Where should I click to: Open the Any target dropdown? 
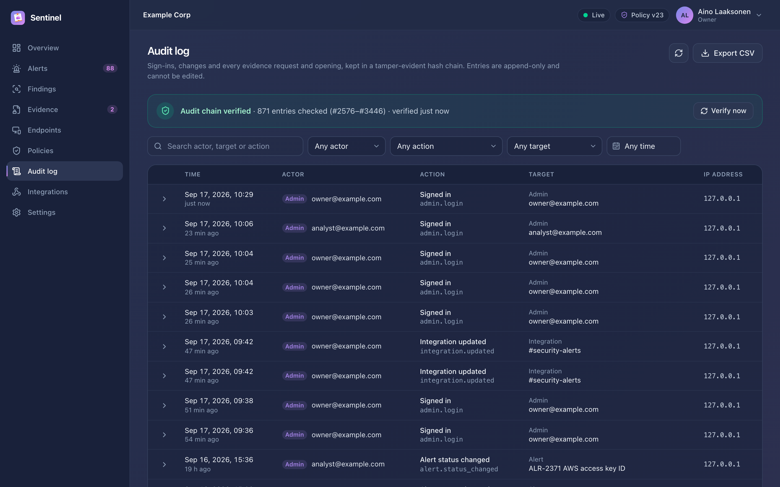pos(554,146)
